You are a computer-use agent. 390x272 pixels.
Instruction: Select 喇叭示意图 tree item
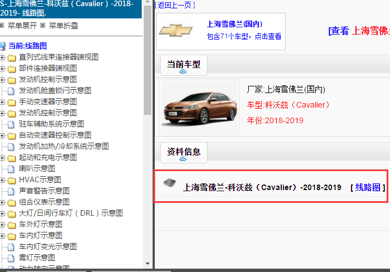point(37,168)
